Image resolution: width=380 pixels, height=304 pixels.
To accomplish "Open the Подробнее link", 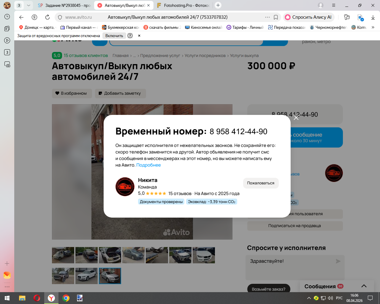I will click(x=148, y=165).
